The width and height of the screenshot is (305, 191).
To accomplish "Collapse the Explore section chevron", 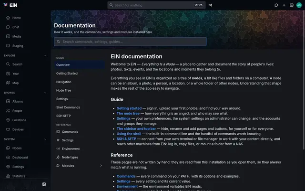I will (x=45, y=55).
